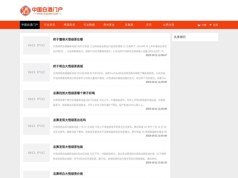Open article 总算明白大悟绿茶价格
The width and height of the screenshot is (238, 178).
coord(68,174)
